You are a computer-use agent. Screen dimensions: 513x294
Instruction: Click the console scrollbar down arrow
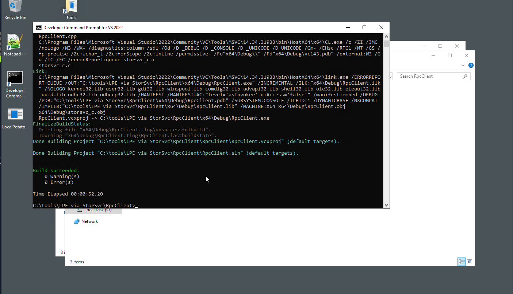pos(387,205)
